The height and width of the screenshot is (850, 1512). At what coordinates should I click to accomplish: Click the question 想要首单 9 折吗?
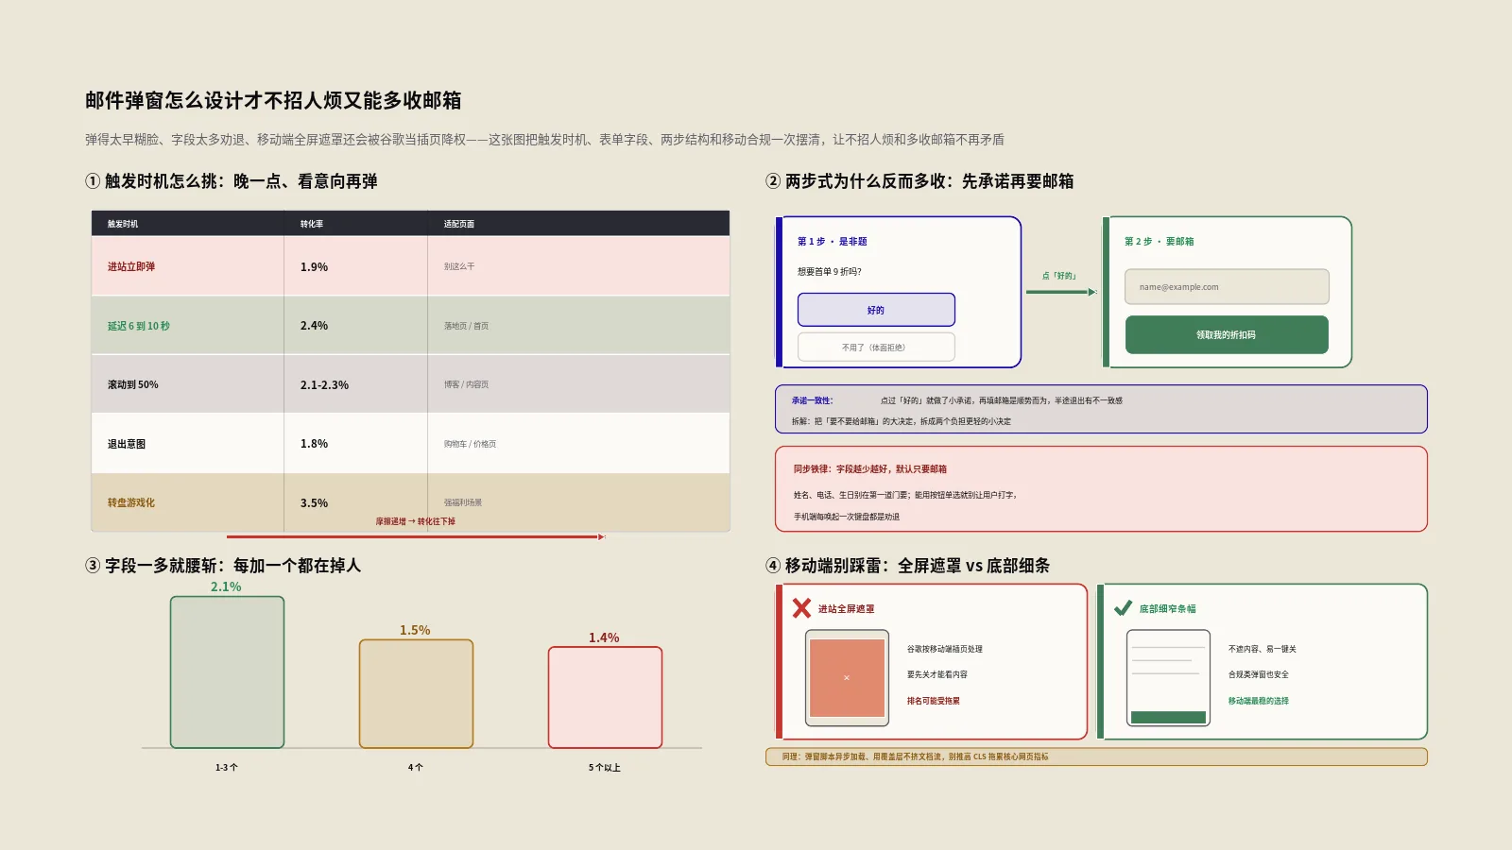(829, 272)
